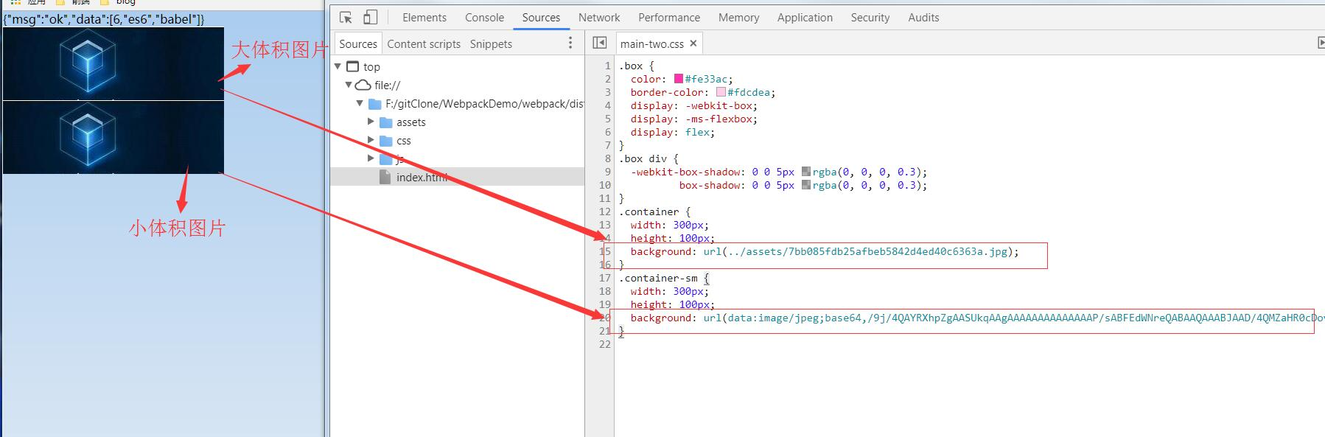Click the file:// cloud icon
This screenshot has width=1325, height=437.
click(363, 85)
